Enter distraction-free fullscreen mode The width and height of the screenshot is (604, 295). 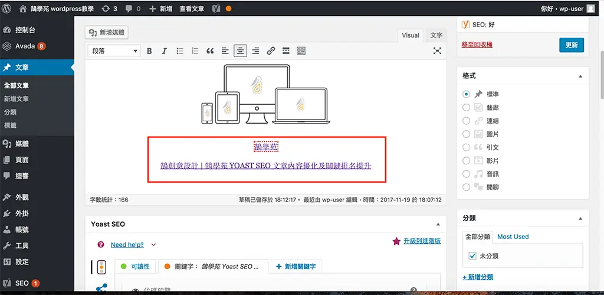coord(437,51)
